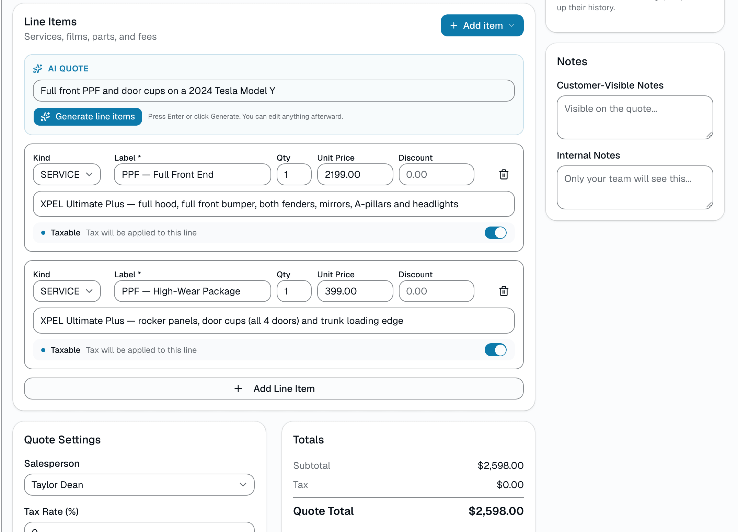Image resolution: width=738 pixels, height=532 pixels.
Task: Delete the PPF — High-Wear Package line item
Action: 504,291
